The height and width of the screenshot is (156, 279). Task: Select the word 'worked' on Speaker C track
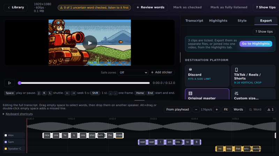[x=257, y=149]
